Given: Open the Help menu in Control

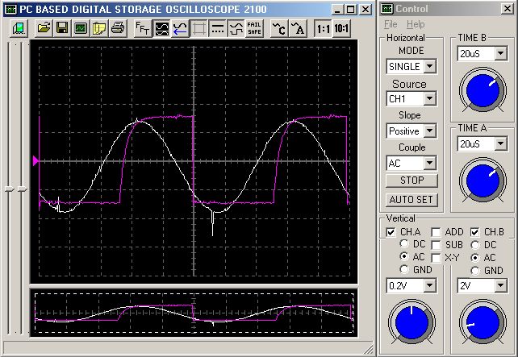Looking at the screenshot, I should click(x=416, y=24).
